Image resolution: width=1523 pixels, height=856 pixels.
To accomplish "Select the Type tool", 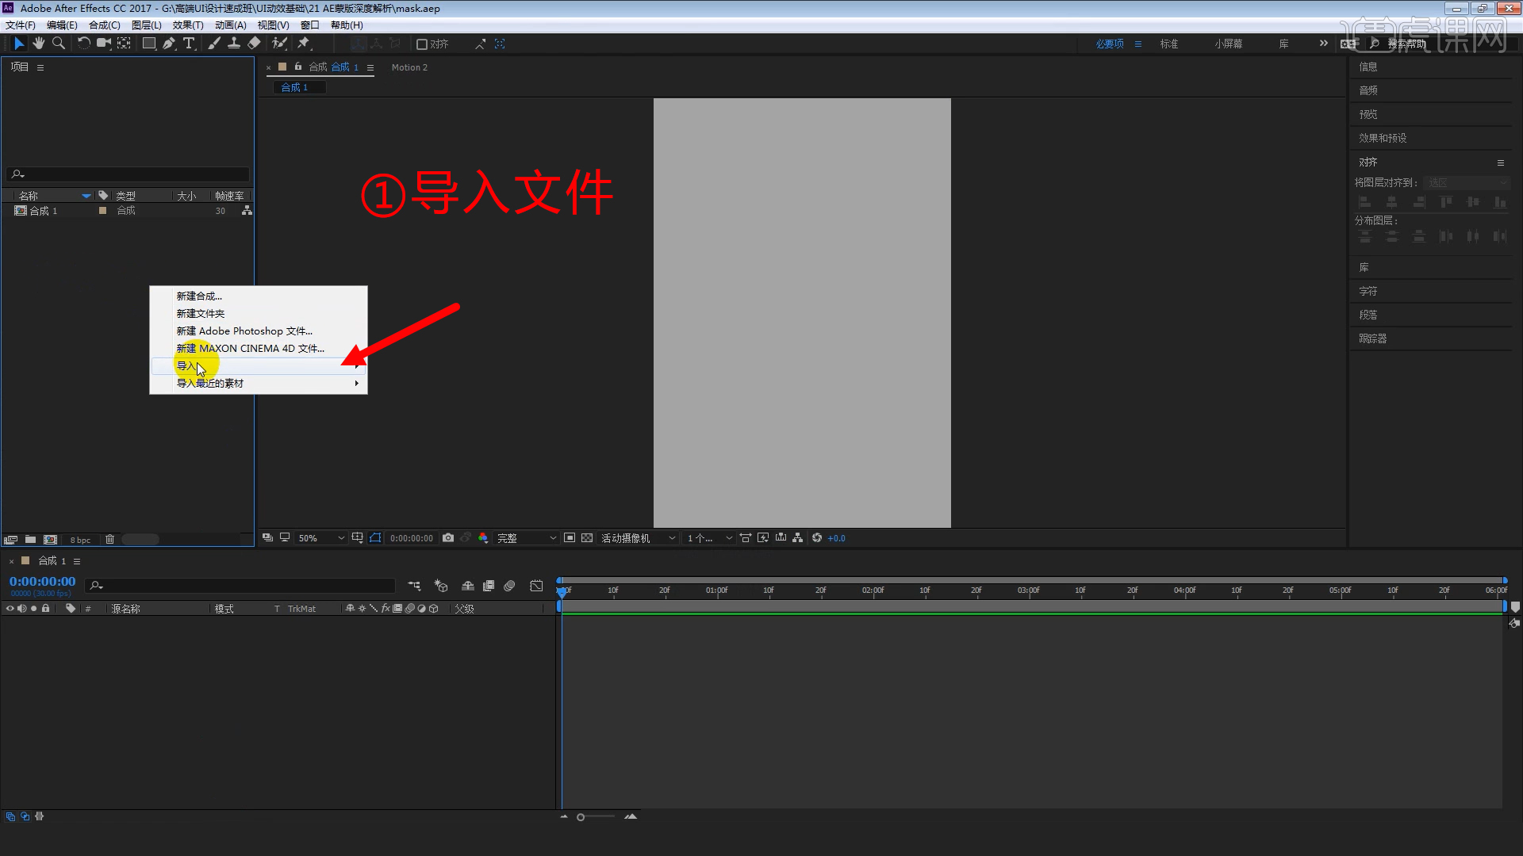I will [189, 44].
